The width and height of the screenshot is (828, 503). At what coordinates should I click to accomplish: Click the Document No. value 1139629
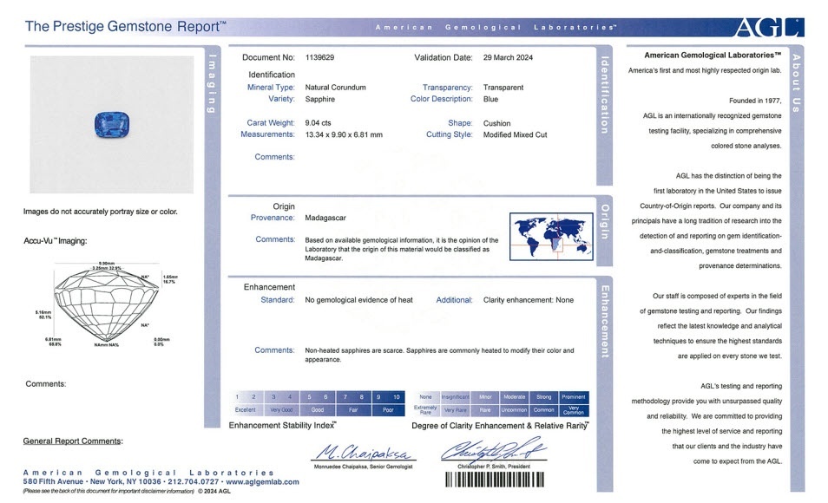320,58
